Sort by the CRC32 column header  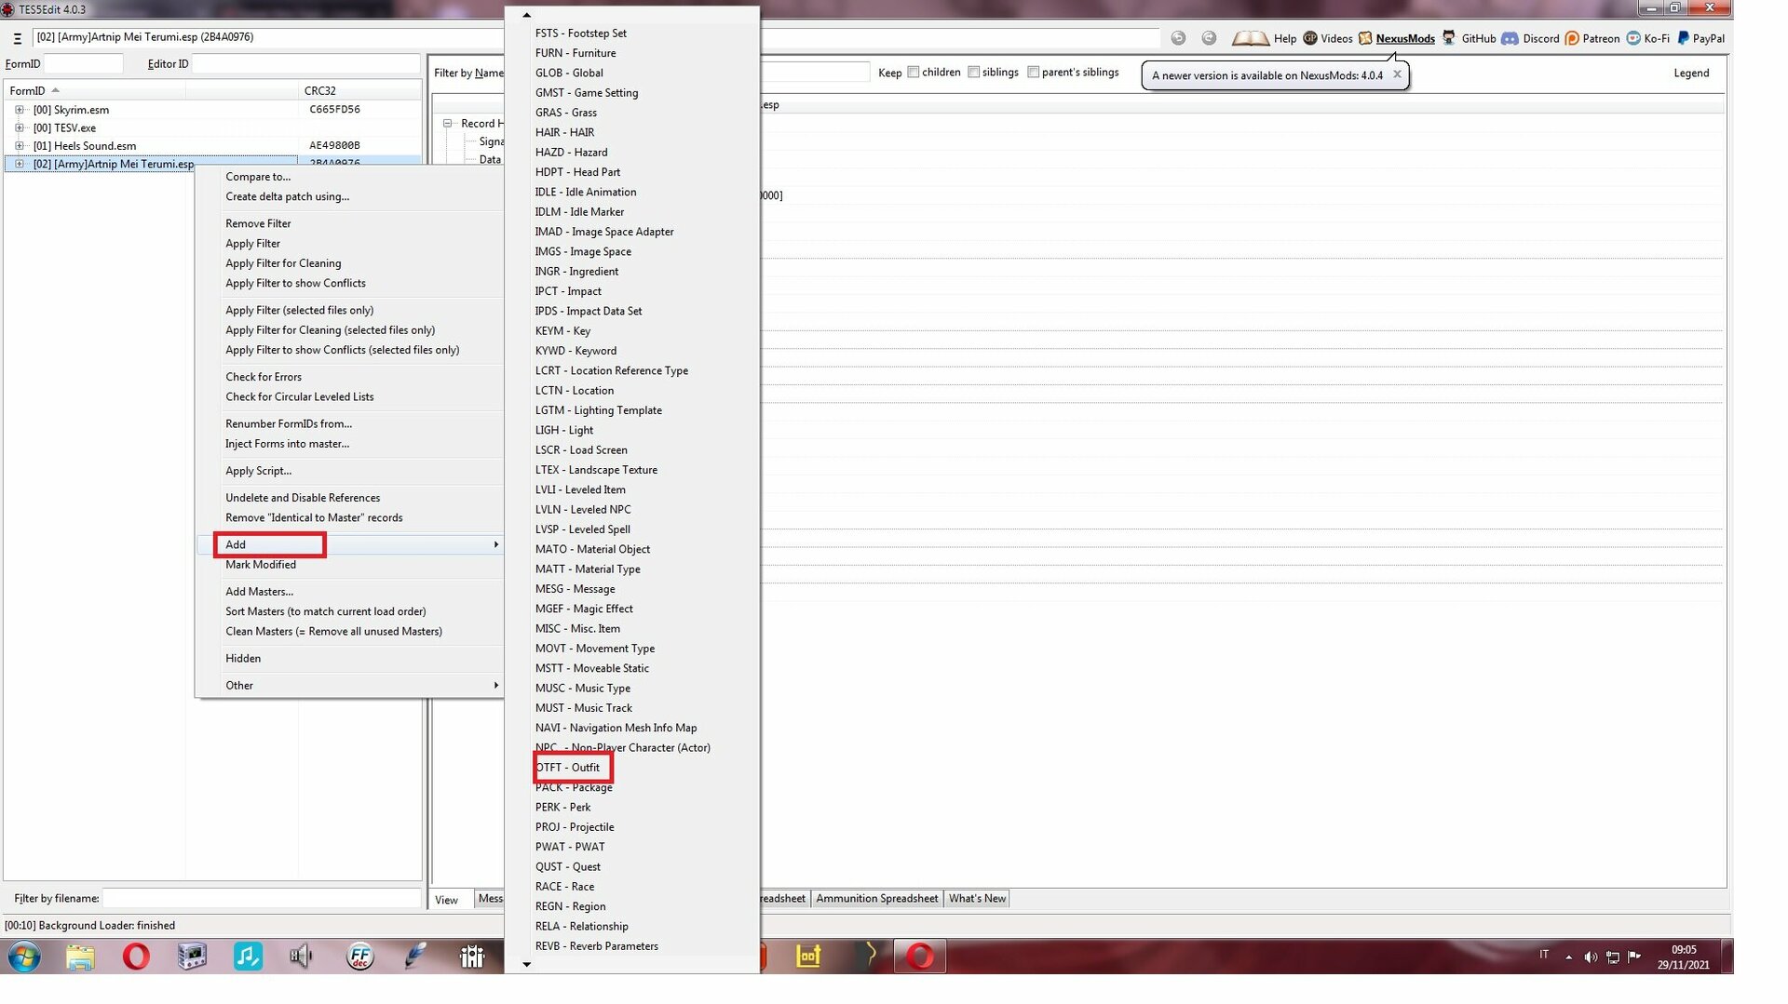coord(359,90)
